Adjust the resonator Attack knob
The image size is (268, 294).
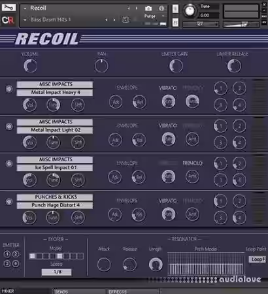coord(104,264)
